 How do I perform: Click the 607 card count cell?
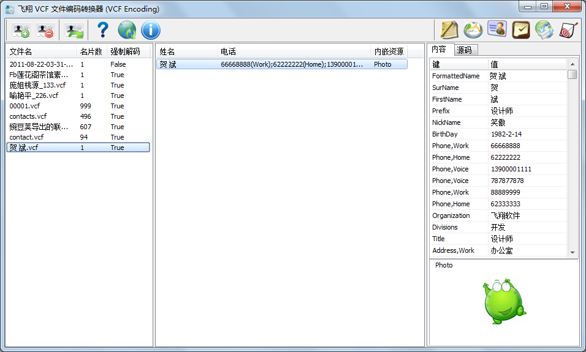click(x=86, y=127)
